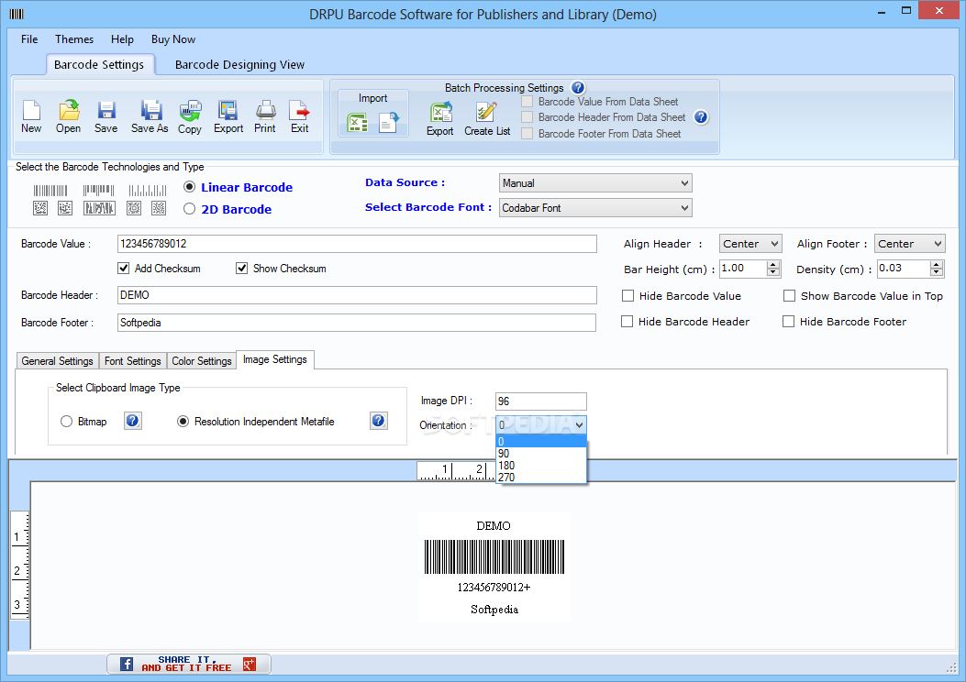Copy the barcode to clipboard
The image size is (966, 682).
(x=190, y=116)
